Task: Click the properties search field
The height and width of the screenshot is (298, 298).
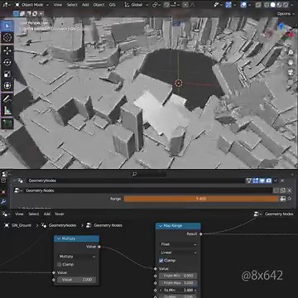Action: [x=149, y=174]
